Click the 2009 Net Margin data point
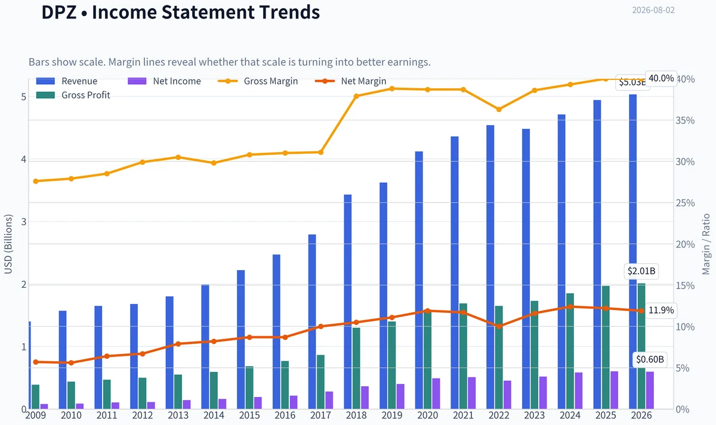Image resolution: width=716 pixels, height=425 pixels. [x=36, y=362]
